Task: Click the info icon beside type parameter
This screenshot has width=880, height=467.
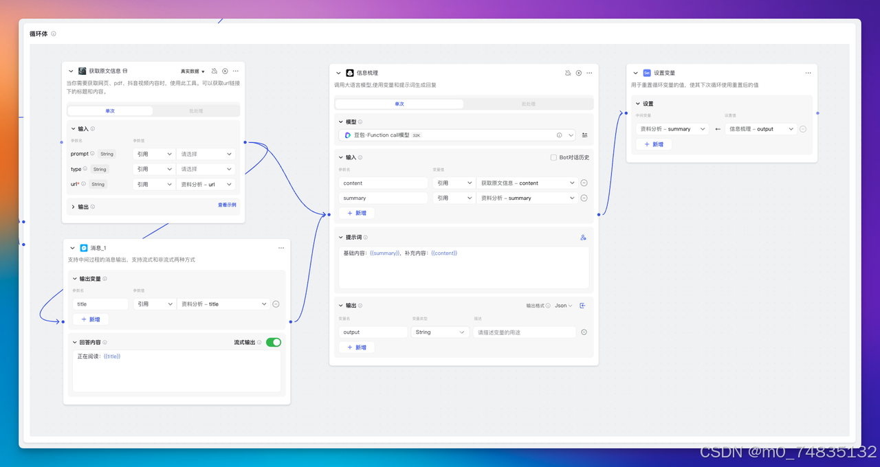Action: click(85, 169)
